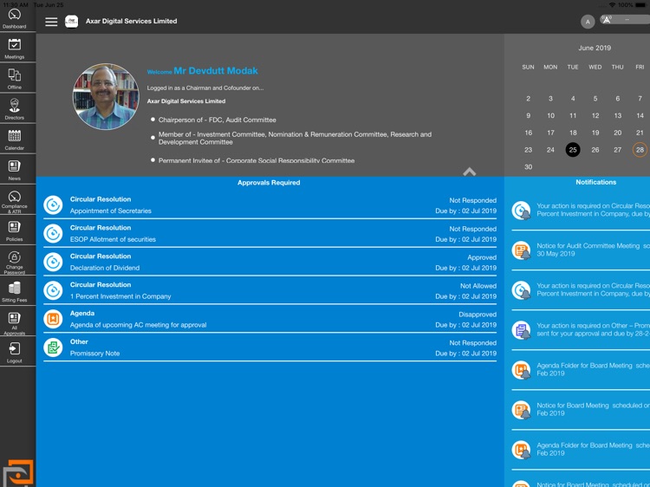The width and height of the screenshot is (650, 487).
Task: Open Change Password in sidebar
Action: 15,263
